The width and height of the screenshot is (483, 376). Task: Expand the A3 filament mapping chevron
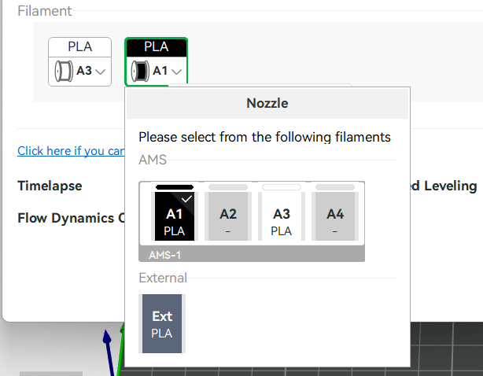(101, 72)
